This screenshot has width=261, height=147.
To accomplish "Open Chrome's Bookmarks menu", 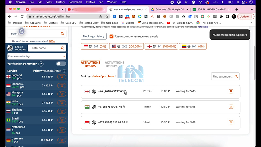I will [75, 2].
